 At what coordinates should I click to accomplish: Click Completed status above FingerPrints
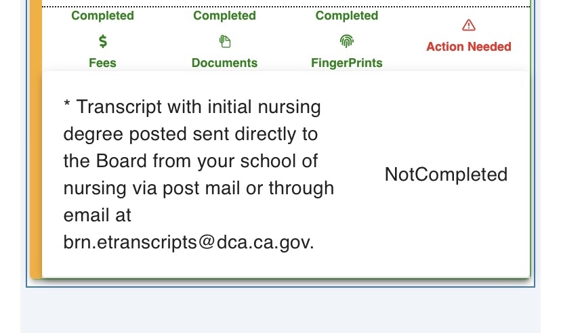pos(347,16)
